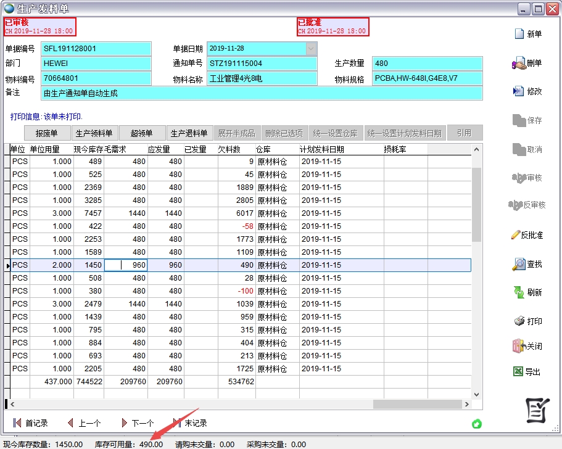Click the 刷新 (refresh) icon
This screenshot has height=449, width=562.
pos(519,292)
